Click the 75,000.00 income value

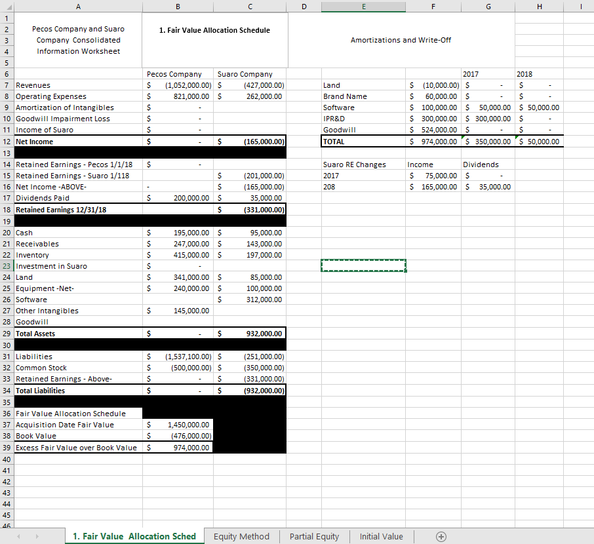click(433, 176)
